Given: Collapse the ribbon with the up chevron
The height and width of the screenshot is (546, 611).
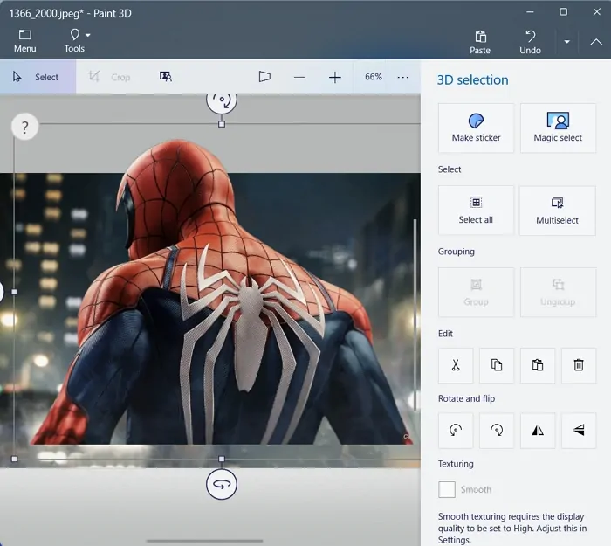Looking at the screenshot, I should (596, 42).
